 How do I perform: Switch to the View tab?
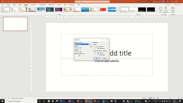pos(65,5)
